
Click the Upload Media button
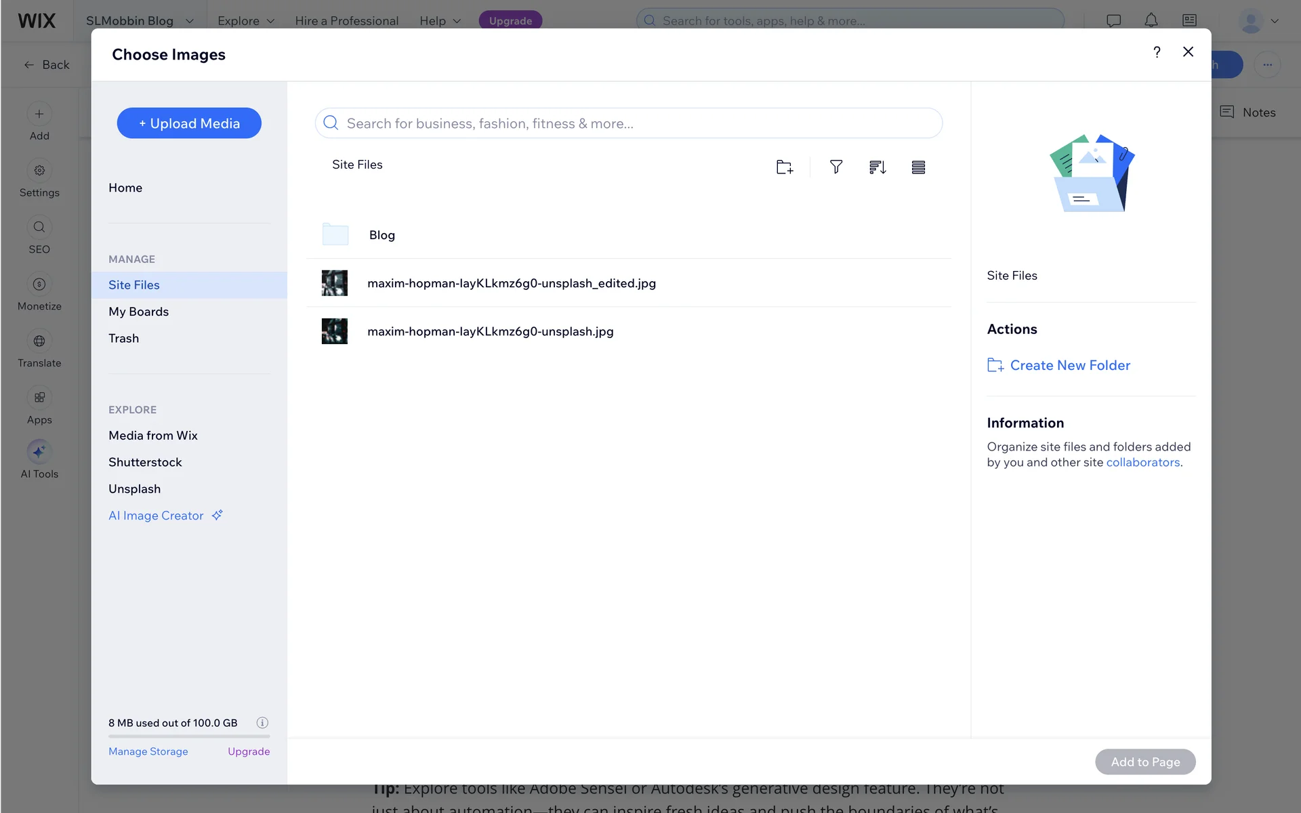point(189,123)
